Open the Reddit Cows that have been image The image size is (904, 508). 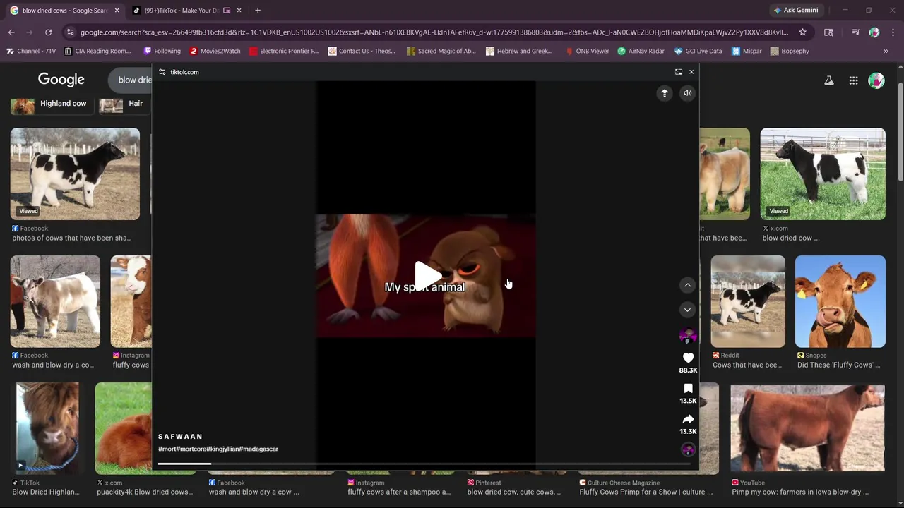click(748, 301)
